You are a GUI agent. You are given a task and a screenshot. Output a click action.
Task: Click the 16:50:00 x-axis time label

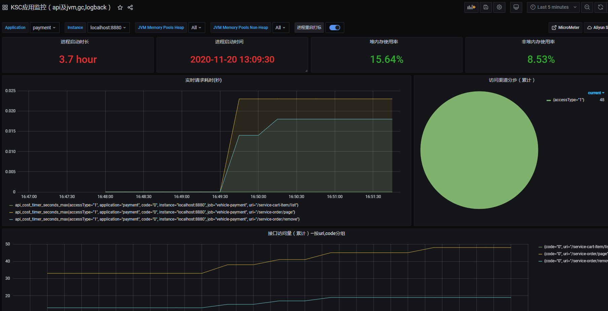(x=258, y=197)
